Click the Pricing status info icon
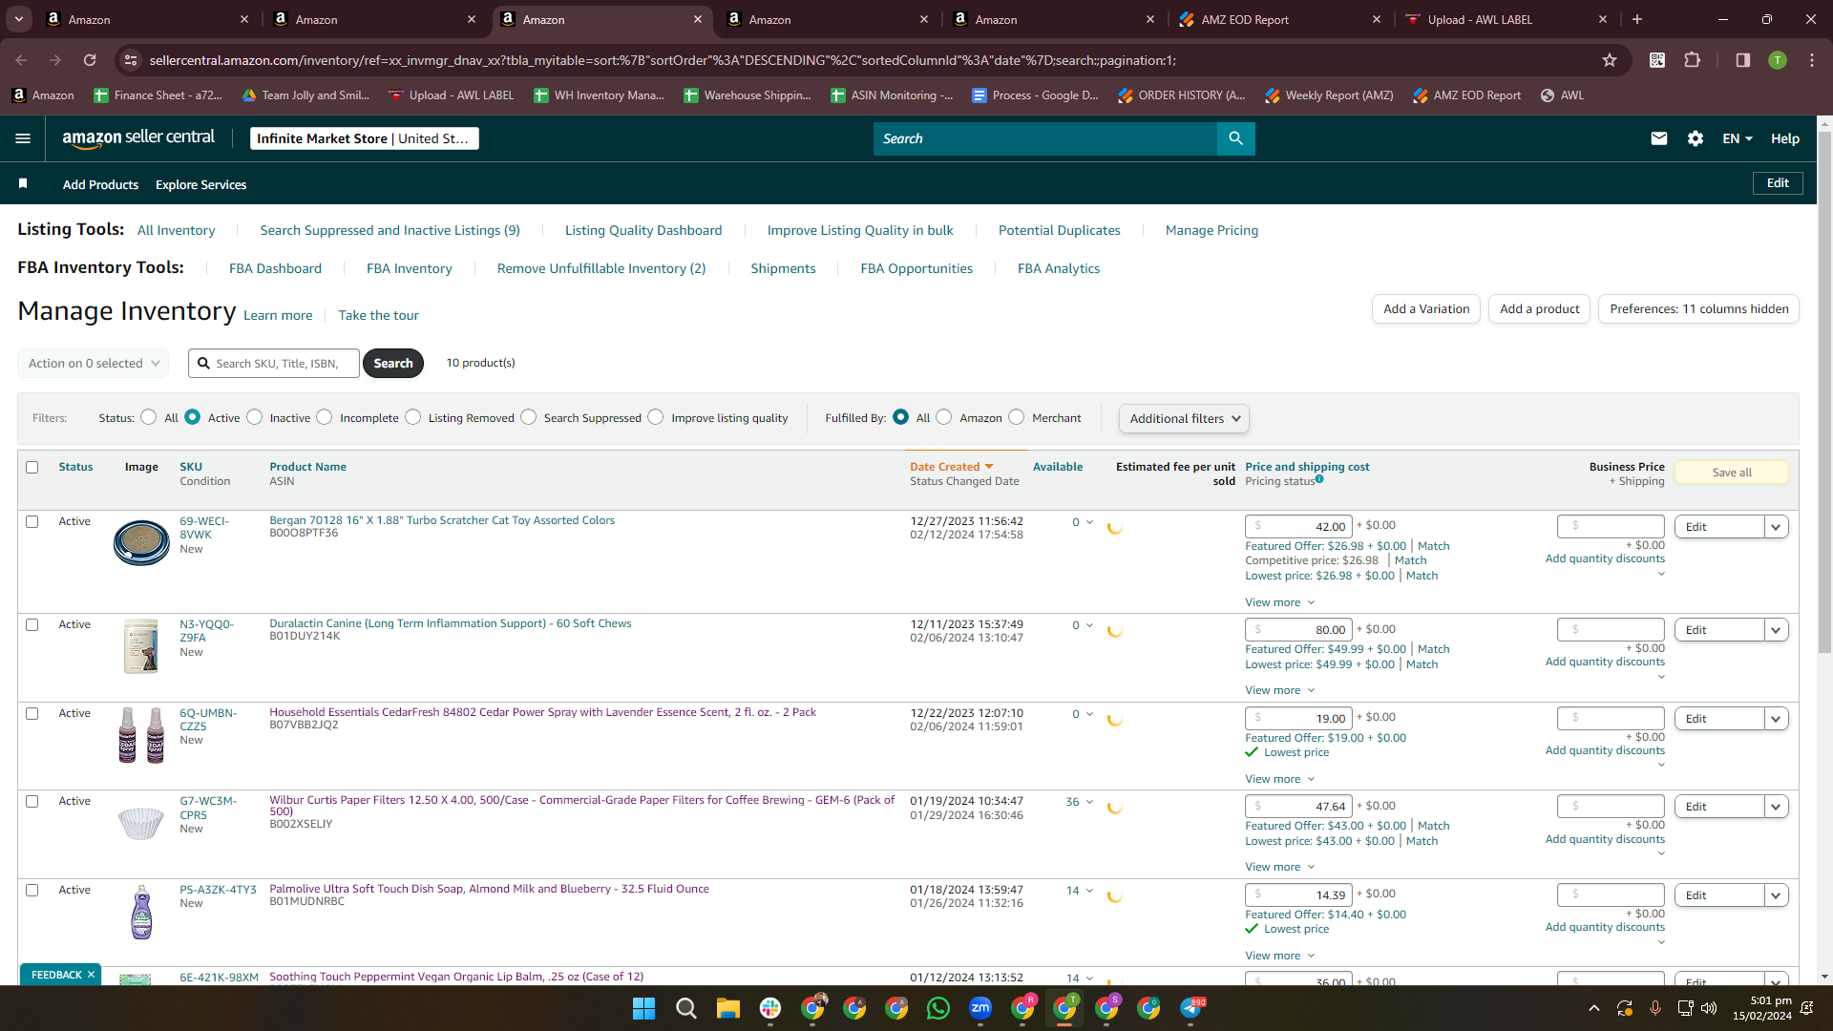The height and width of the screenshot is (1031, 1833). point(1319,479)
